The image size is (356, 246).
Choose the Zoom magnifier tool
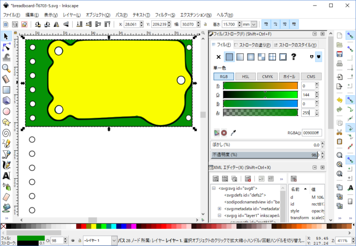[x=6, y=68]
